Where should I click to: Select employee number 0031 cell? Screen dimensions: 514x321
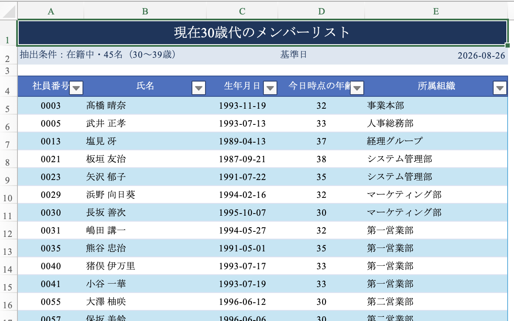point(51,230)
